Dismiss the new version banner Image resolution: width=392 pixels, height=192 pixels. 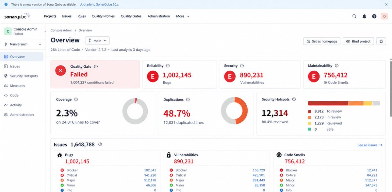pyautogui.click(x=386, y=5)
